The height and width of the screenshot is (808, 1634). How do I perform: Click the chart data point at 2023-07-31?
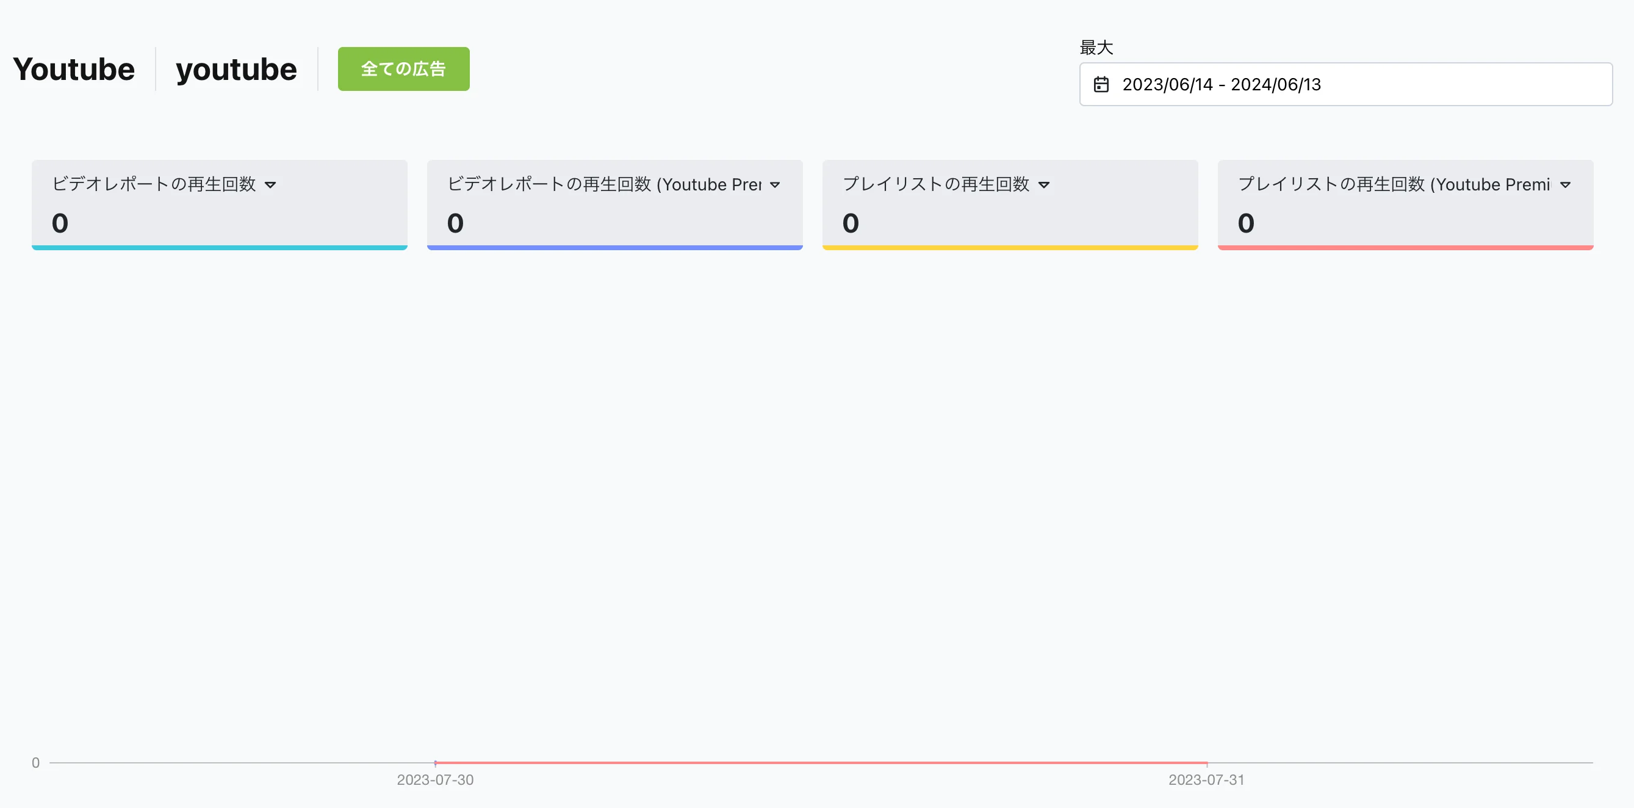click(1206, 762)
